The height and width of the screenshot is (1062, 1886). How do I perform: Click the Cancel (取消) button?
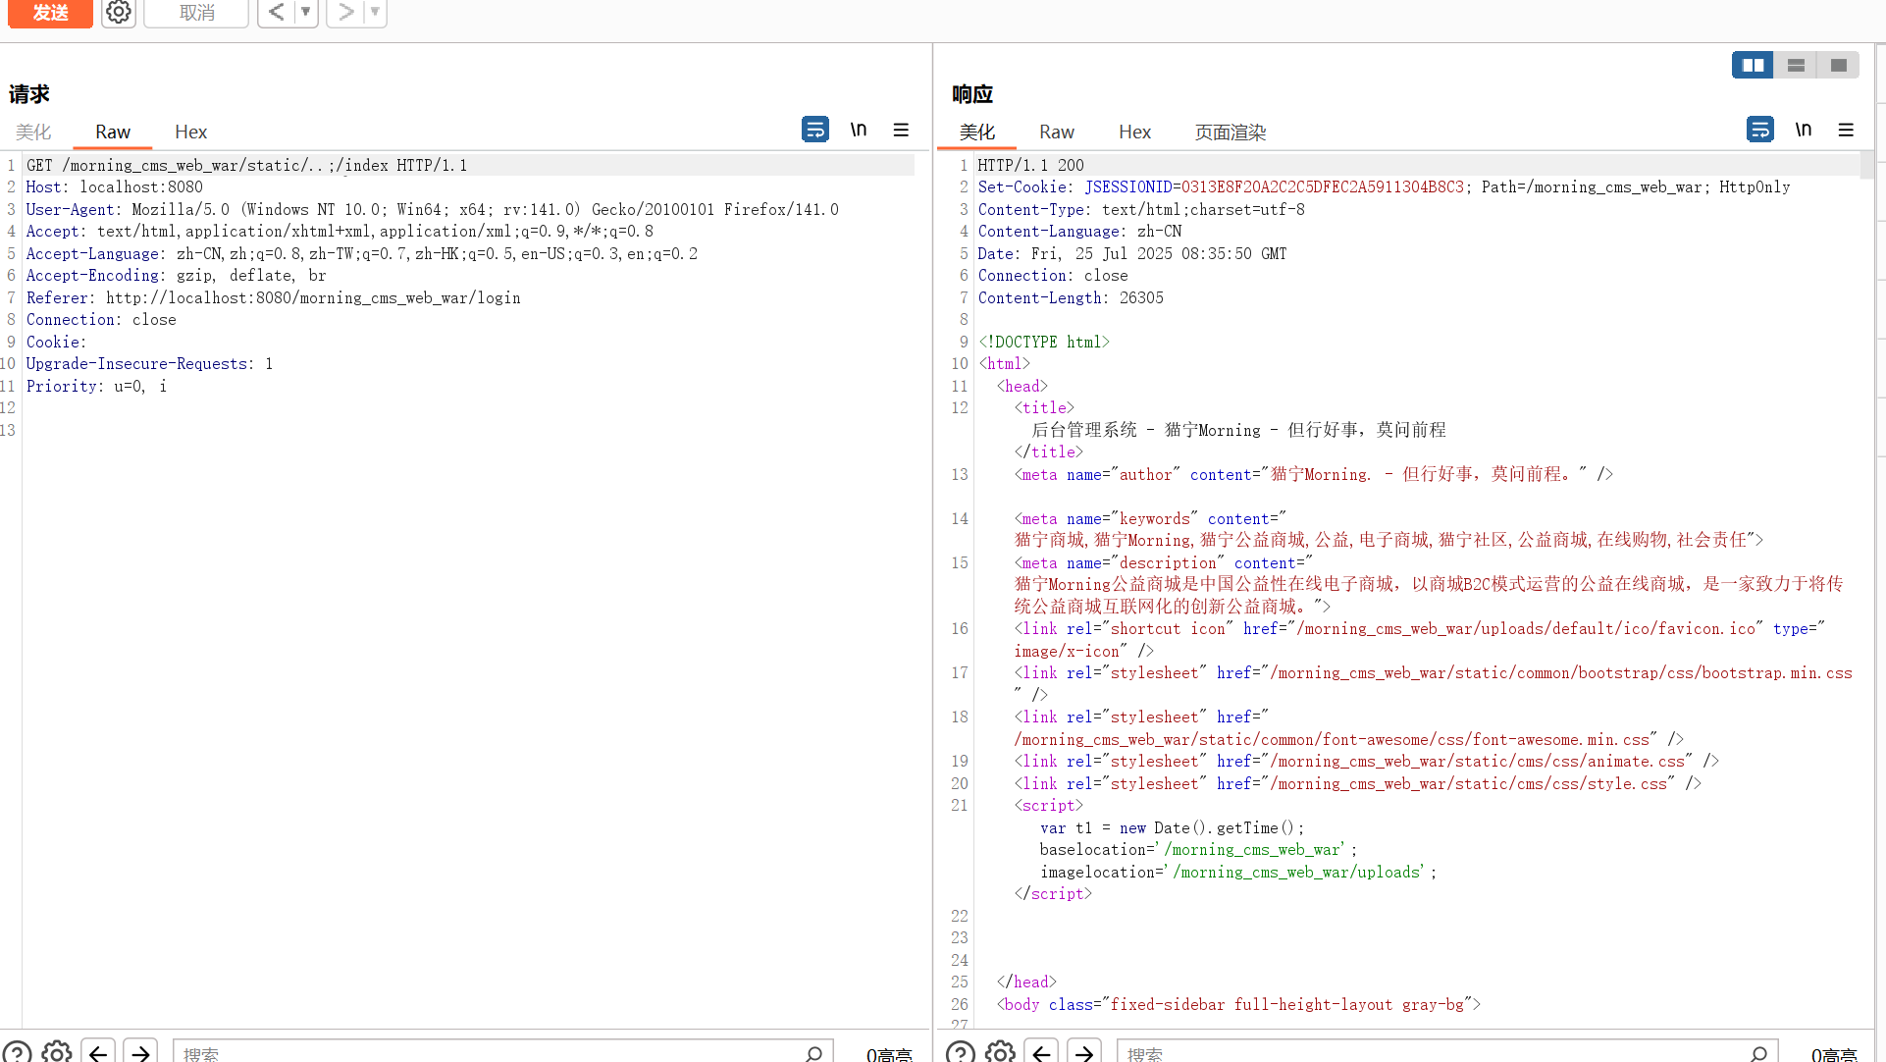(196, 13)
